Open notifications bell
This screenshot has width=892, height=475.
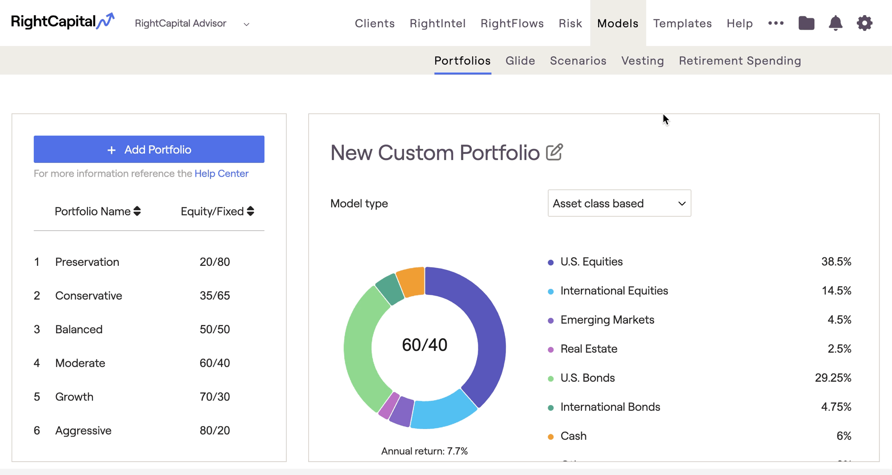(x=835, y=23)
